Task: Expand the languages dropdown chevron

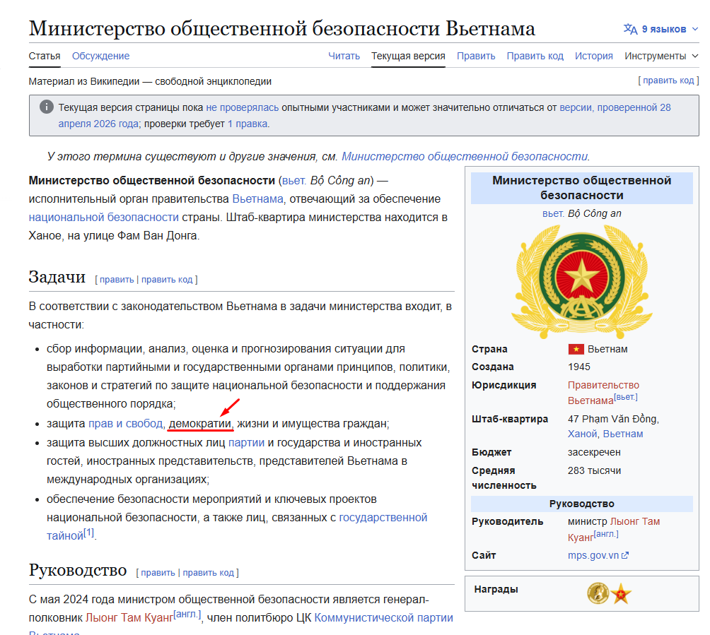Action: point(695,29)
